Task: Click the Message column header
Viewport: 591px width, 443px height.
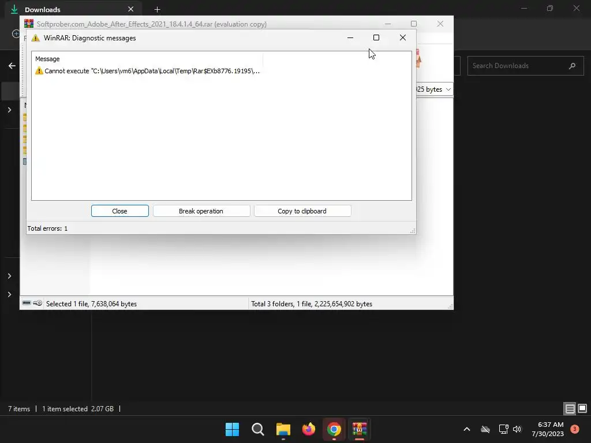Action: click(47, 59)
